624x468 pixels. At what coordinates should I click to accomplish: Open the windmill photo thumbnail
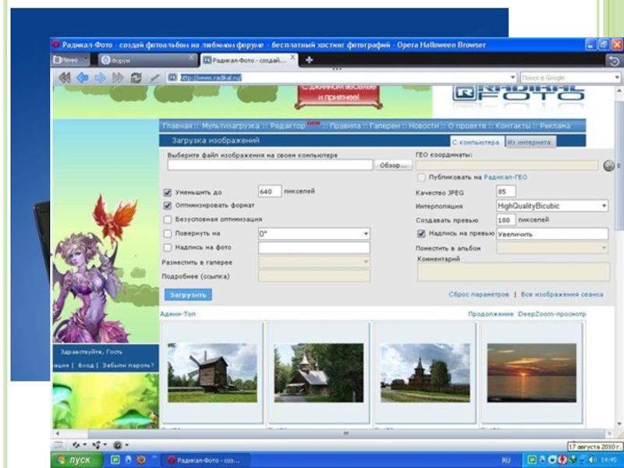click(x=212, y=372)
